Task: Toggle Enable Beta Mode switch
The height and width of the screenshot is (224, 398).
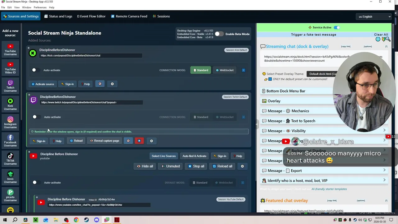Action: click(219, 34)
